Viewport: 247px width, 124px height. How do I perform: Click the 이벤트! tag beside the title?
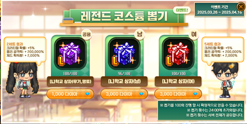pos(182,10)
